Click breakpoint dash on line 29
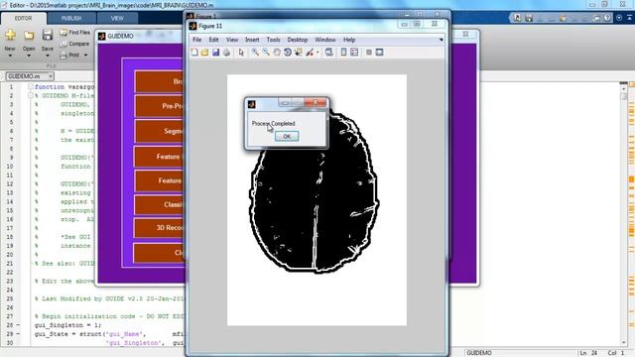Screen dimensions: 635x357 tap(18, 334)
